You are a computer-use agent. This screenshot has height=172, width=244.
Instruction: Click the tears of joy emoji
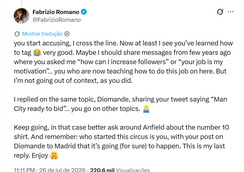pyautogui.click(x=37, y=52)
